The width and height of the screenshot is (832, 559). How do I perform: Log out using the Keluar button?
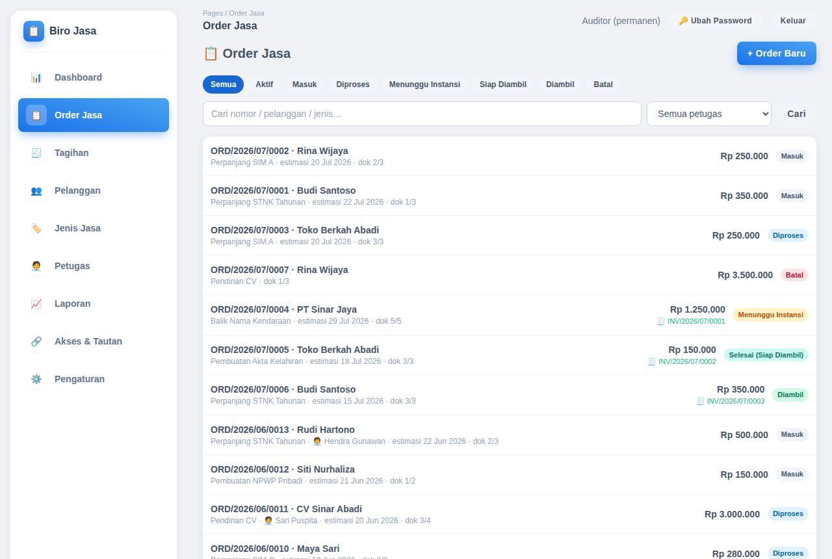click(x=793, y=21)
